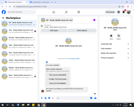The height and width of the screenshot is (107, 134).
Task: Expand Chat members section
Action: pos(115,49)
